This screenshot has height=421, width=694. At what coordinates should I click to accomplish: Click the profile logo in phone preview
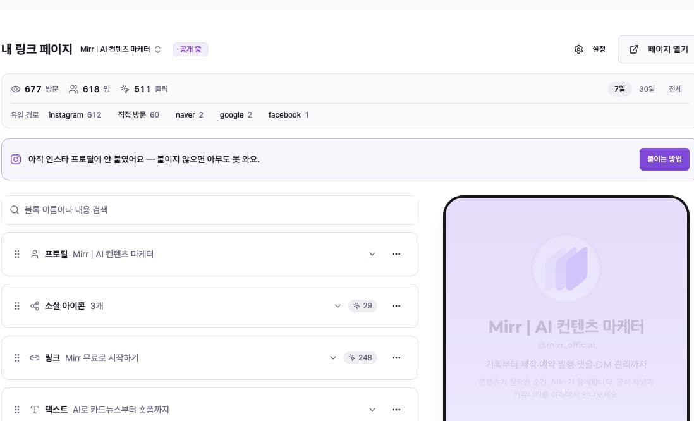[x=566, y=269]
